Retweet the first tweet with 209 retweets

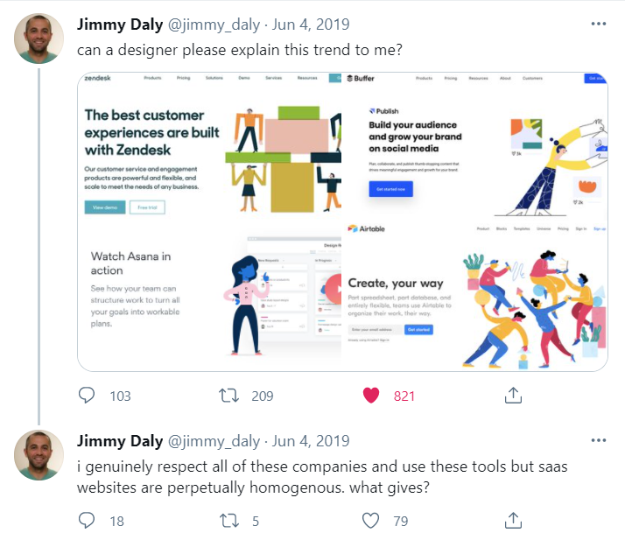tap(228, 396)
